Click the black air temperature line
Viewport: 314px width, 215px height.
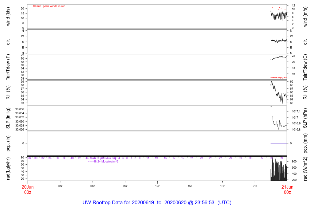coord(278,58)
